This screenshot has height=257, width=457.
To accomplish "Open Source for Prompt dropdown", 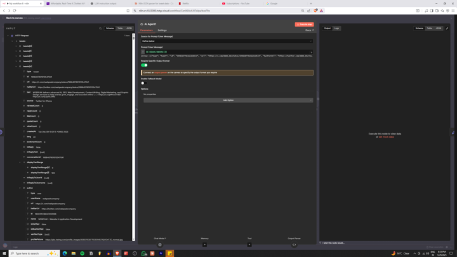I will (x=227, y=41).
